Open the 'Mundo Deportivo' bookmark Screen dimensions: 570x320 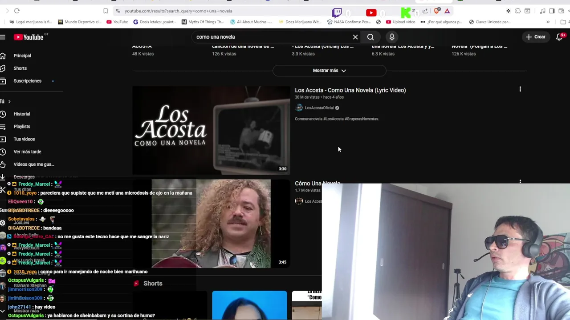click(80, 22)
